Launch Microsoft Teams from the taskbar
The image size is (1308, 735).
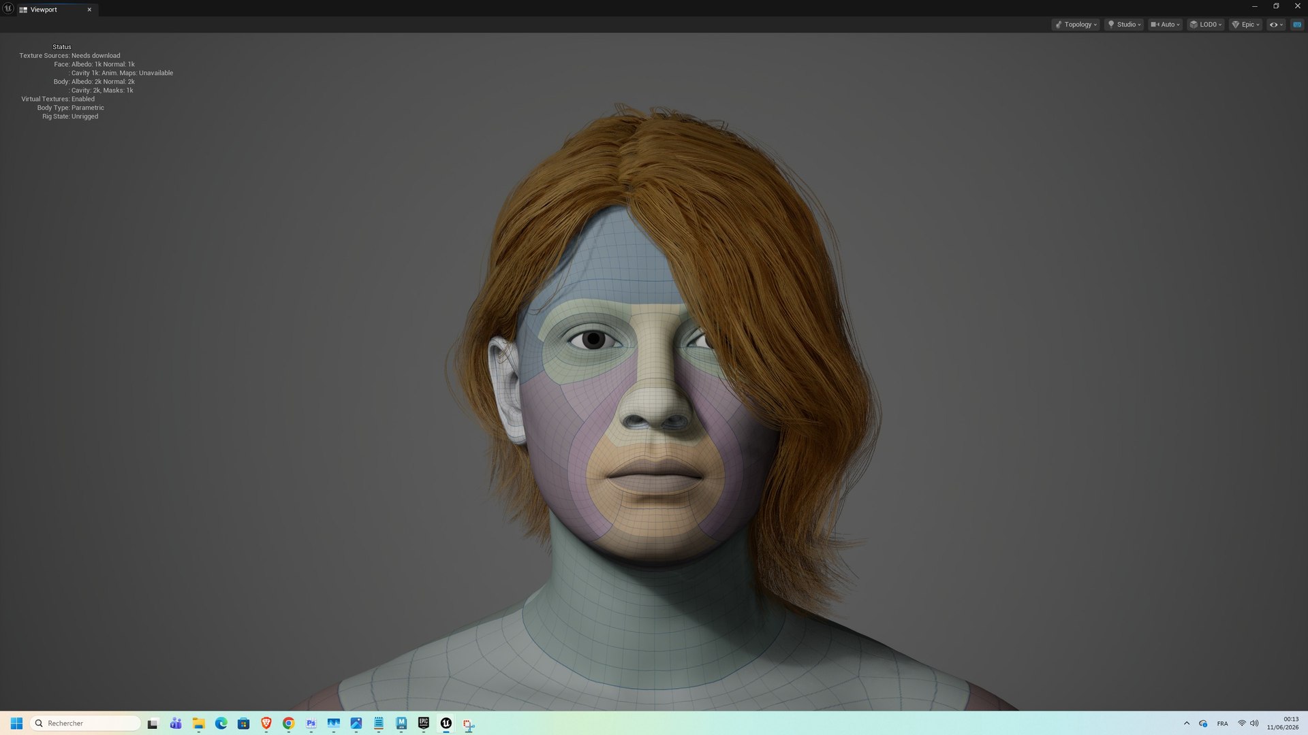pos(176,723)
